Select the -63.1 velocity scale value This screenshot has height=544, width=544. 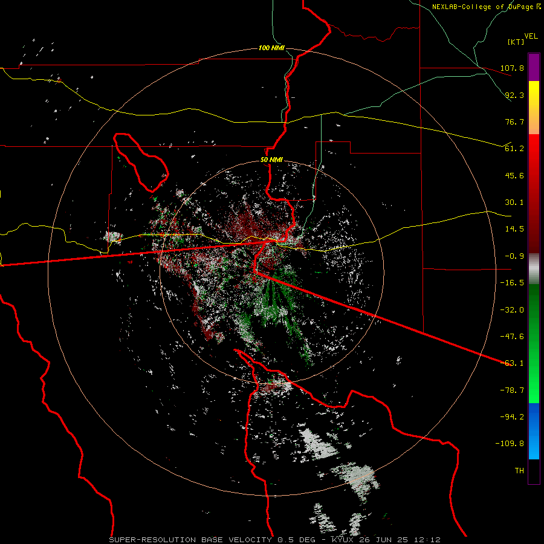pyautogui.click(x=512, y=363)
